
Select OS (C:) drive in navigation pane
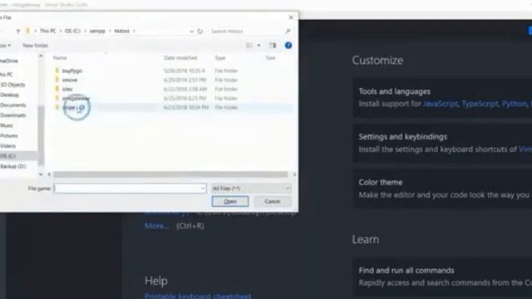pyautogui.click(x=7, y=156)
